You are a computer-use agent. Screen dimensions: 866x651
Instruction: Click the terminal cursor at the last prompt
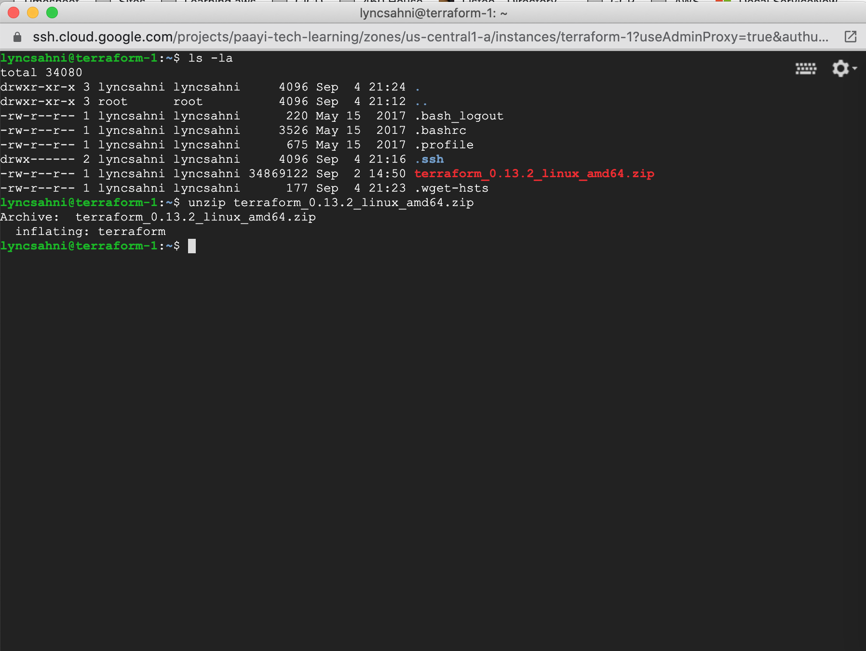click(x=192, y=246)
